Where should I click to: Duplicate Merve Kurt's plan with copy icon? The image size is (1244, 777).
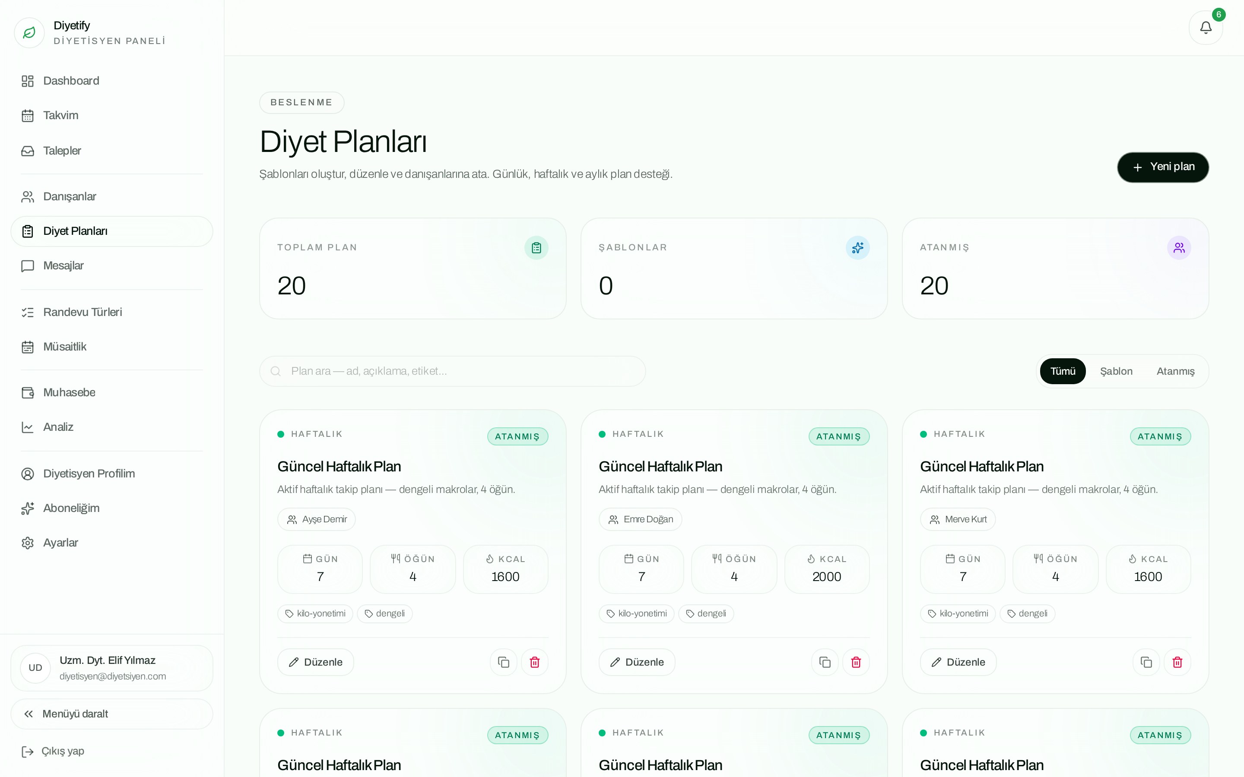pyautogui.click(x=1146, y=662)
